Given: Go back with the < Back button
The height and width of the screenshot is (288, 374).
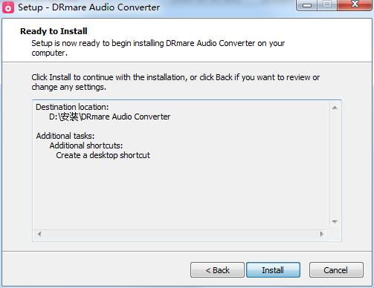Looking at the screenshot, I should tap(217, 270).
